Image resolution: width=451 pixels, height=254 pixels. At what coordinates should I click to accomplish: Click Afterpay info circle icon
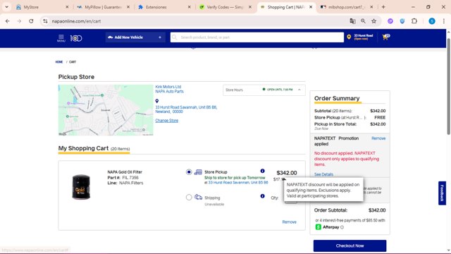tap(342, 227)
